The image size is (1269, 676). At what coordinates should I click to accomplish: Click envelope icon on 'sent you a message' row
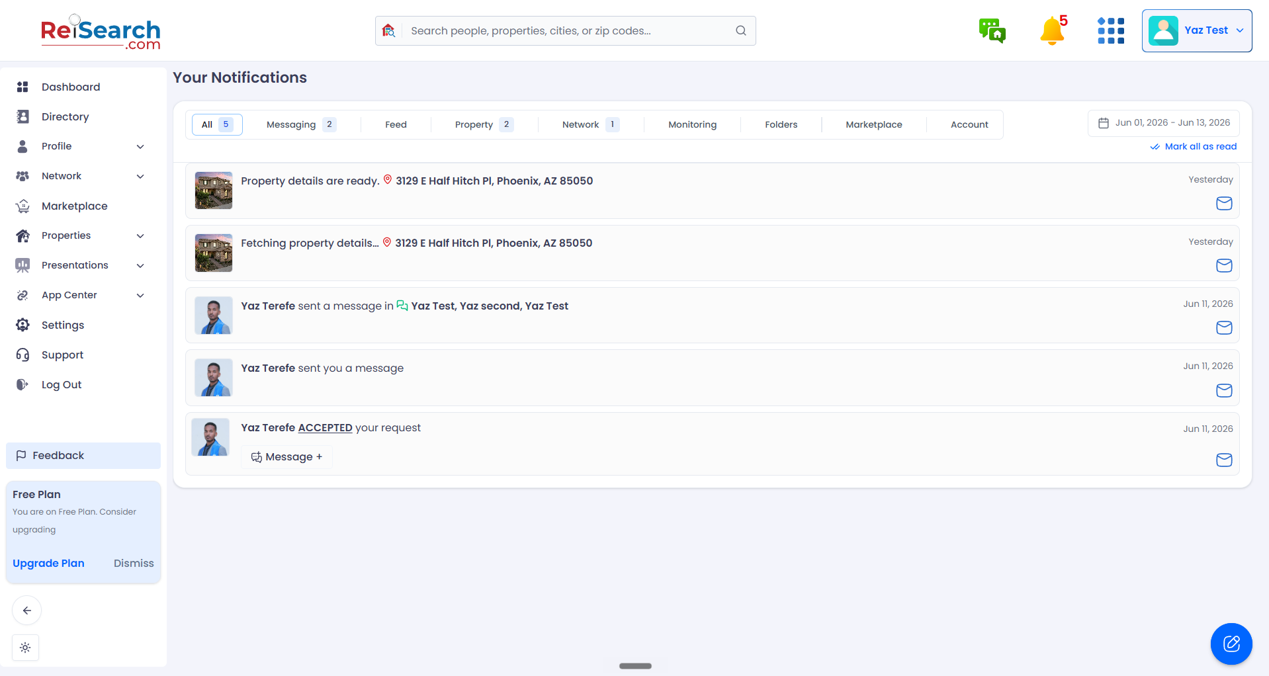click(x=1224, y=390)
